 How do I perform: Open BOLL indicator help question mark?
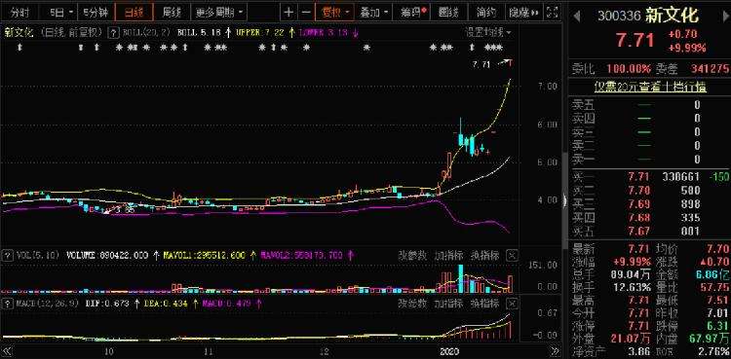113,33
